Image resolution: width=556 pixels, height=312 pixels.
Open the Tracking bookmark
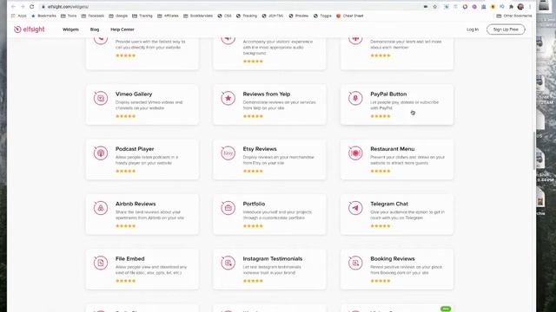[x=247, y=16]
